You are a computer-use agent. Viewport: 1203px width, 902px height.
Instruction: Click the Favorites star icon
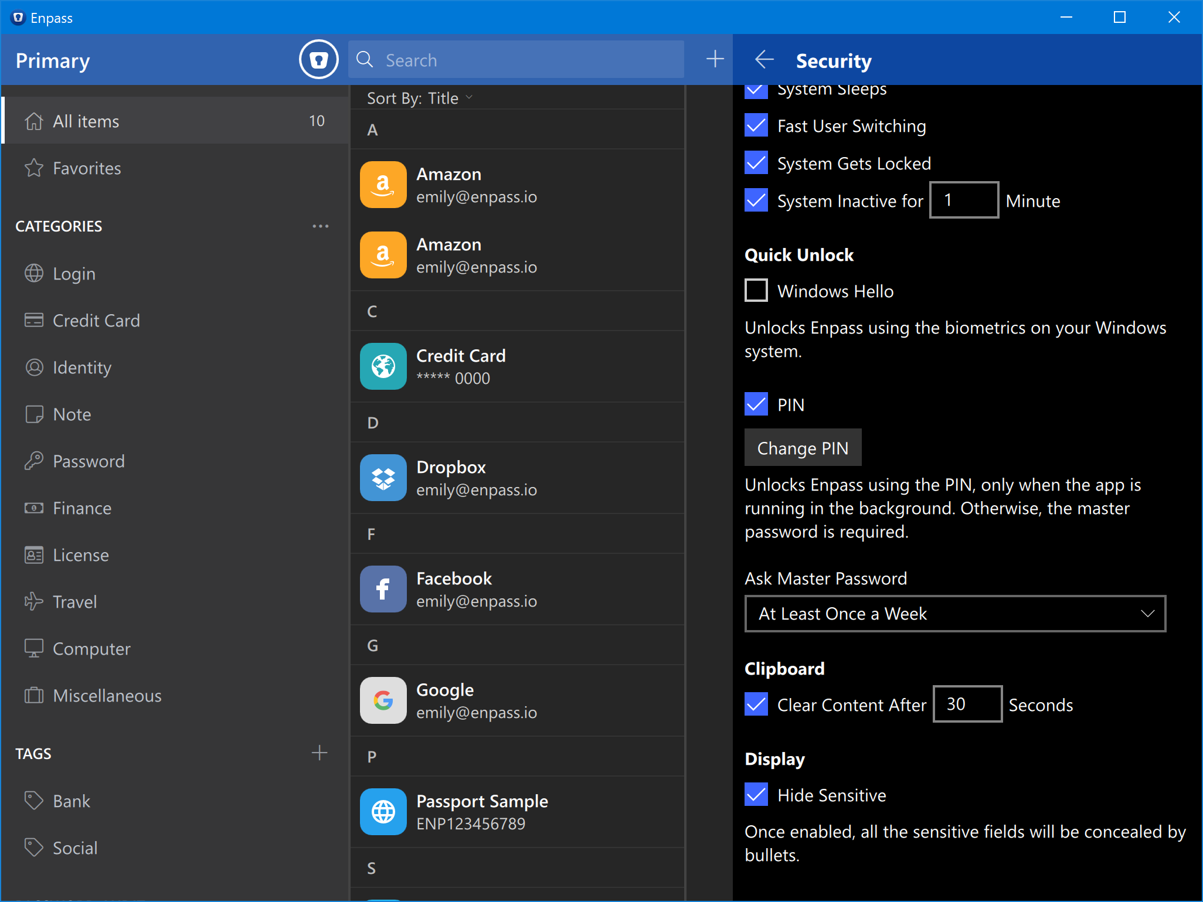34,168
